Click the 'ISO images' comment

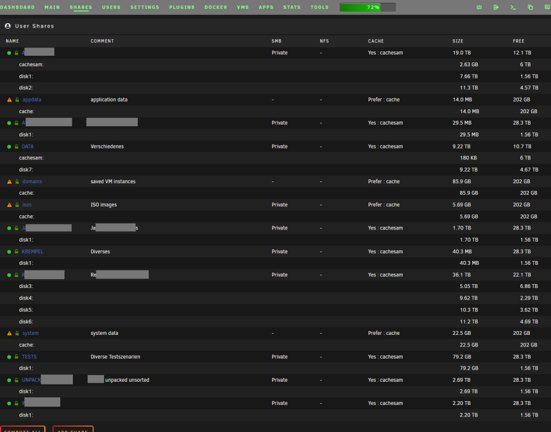[x=104, y=205]
